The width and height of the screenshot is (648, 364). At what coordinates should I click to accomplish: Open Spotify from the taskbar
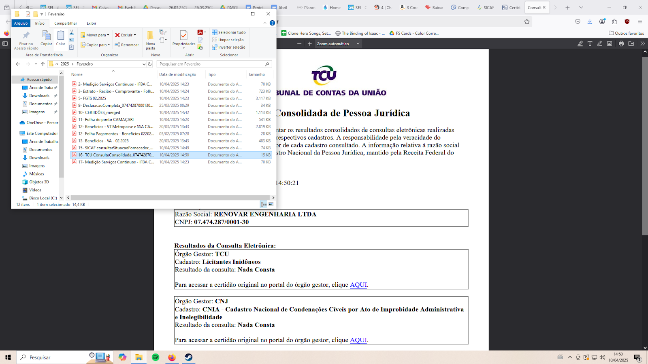(156, 357)
